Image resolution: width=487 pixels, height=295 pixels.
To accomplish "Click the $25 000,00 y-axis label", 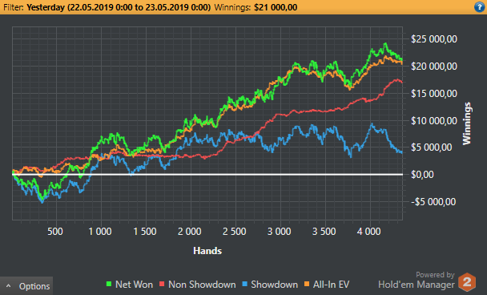I will pos(434,39).
